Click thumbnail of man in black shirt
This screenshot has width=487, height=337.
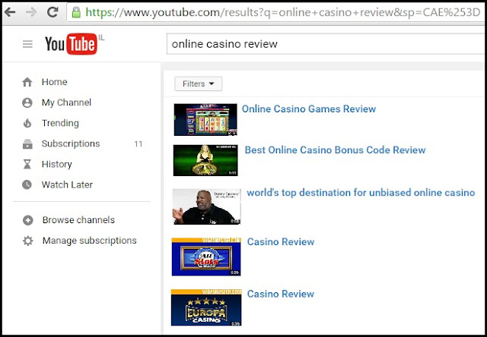(x=206, y=206)
